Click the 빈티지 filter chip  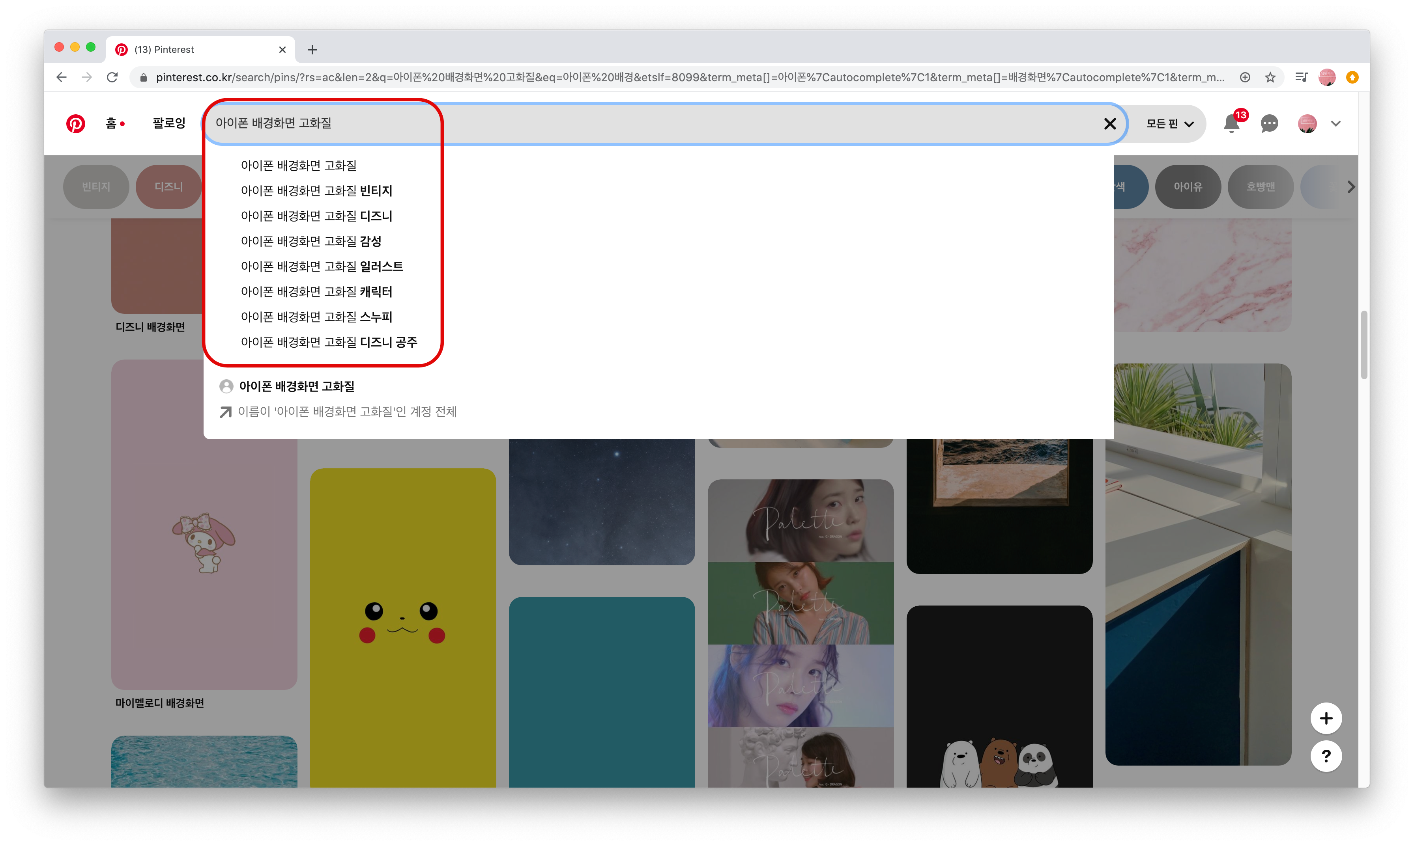coord(96,187)
